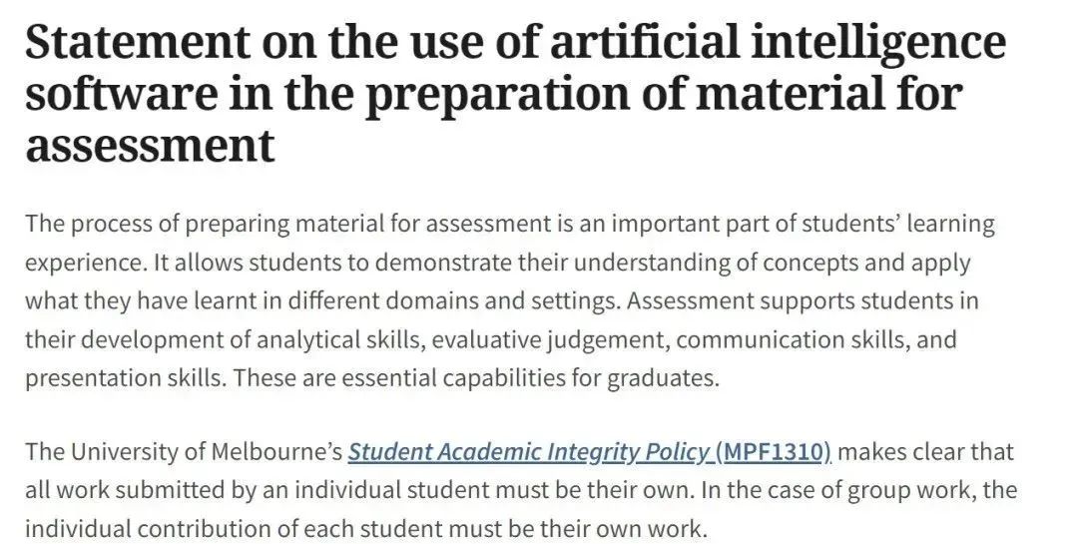The image size is (1078, 544).
Task: Click the phrase 'makes clear that'
Action: 926,452
